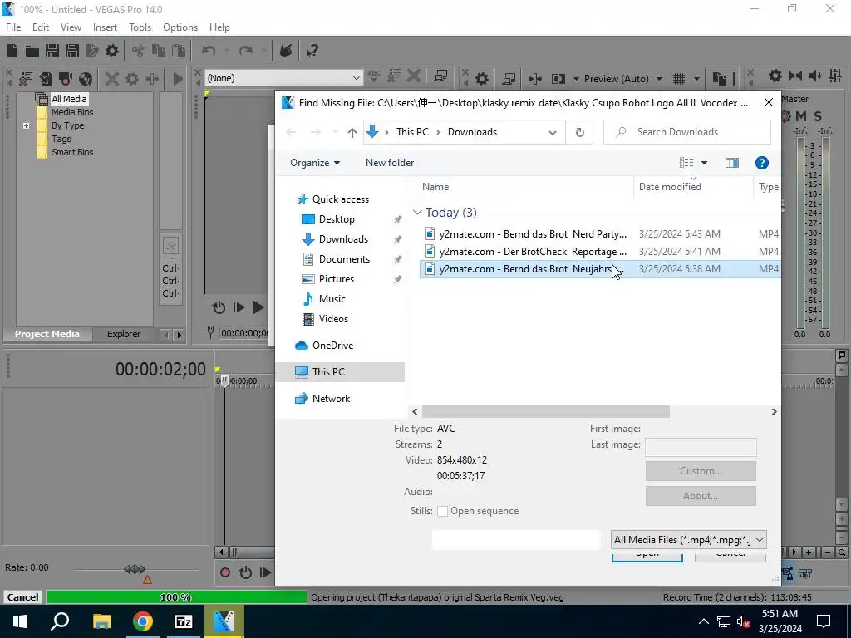Expand previous locations address dropdown

[x=553, y=132]
